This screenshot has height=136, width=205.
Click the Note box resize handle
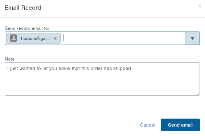198,94
